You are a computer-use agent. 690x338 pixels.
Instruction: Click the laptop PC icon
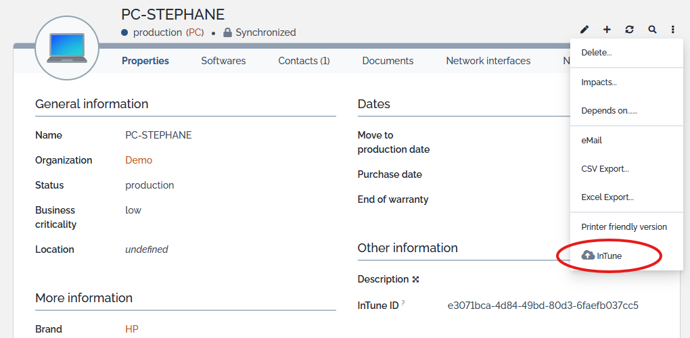pyautogui.click(x=66, y=48)
